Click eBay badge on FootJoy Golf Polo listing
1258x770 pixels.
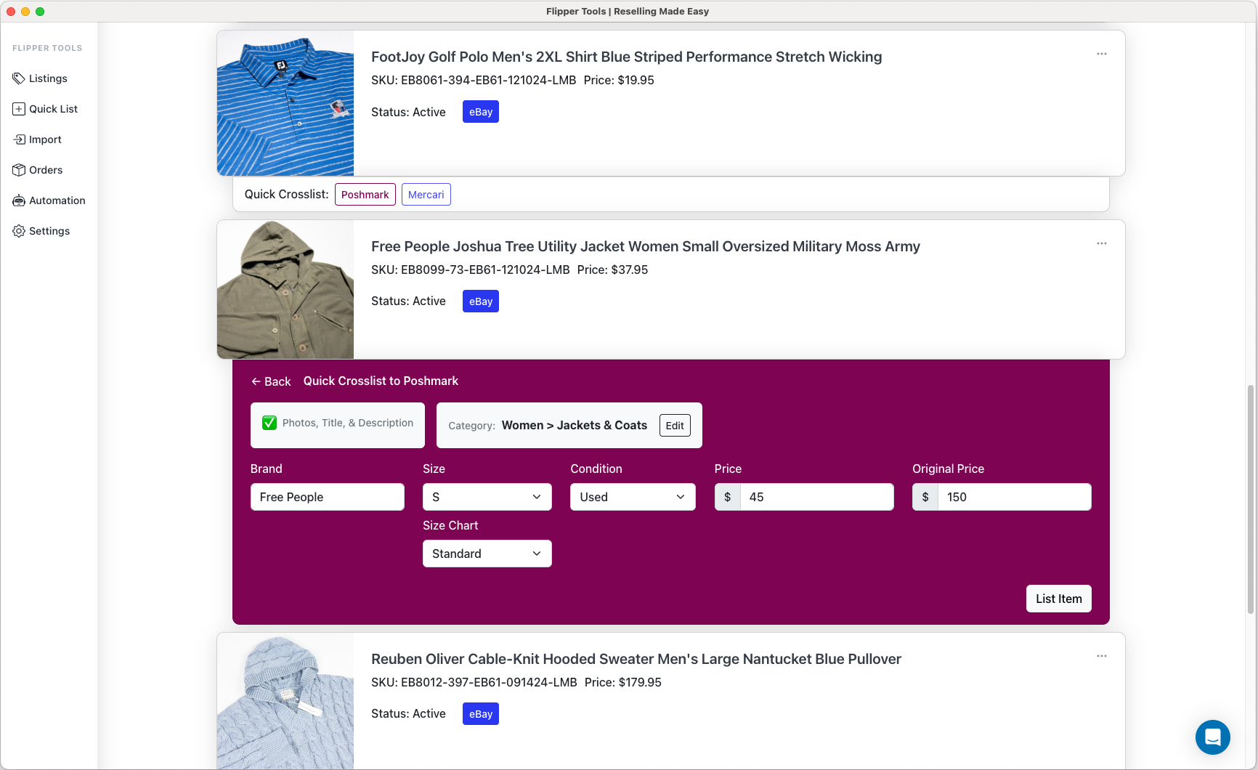481,112
